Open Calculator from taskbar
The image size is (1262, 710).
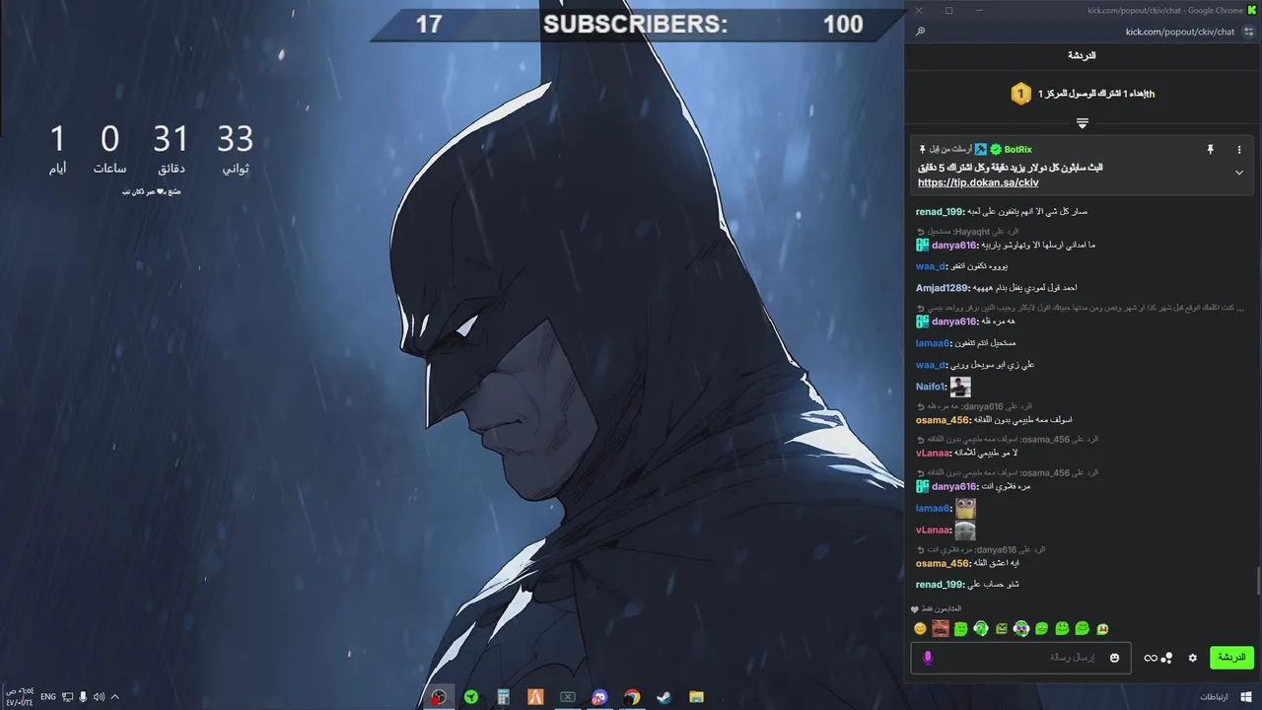[503, 697]
